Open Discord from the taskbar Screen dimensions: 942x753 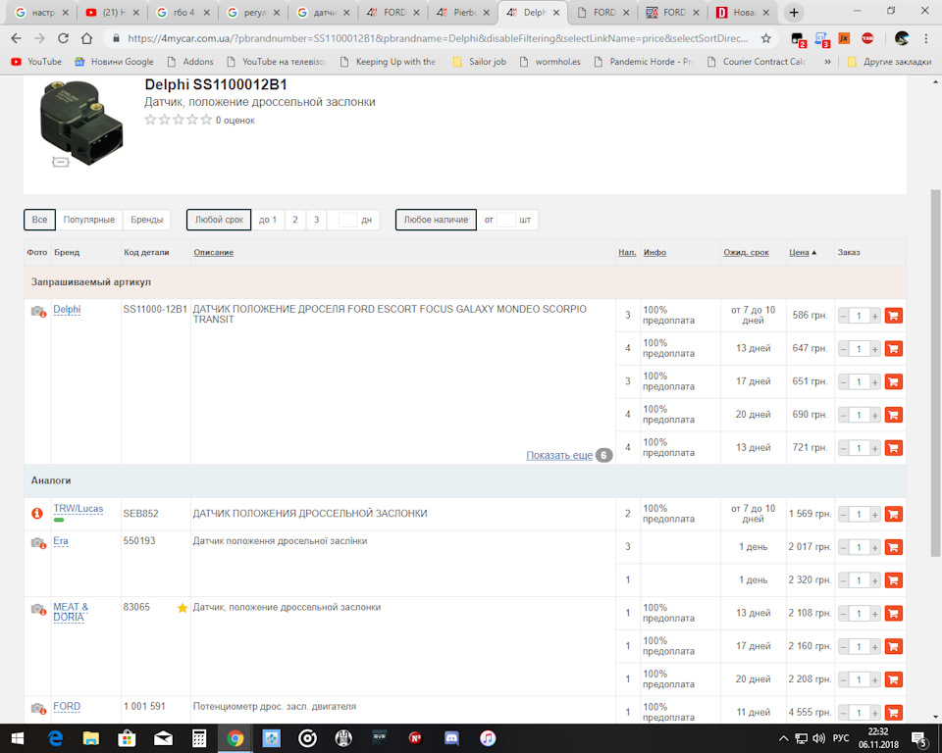coord(451,738)
